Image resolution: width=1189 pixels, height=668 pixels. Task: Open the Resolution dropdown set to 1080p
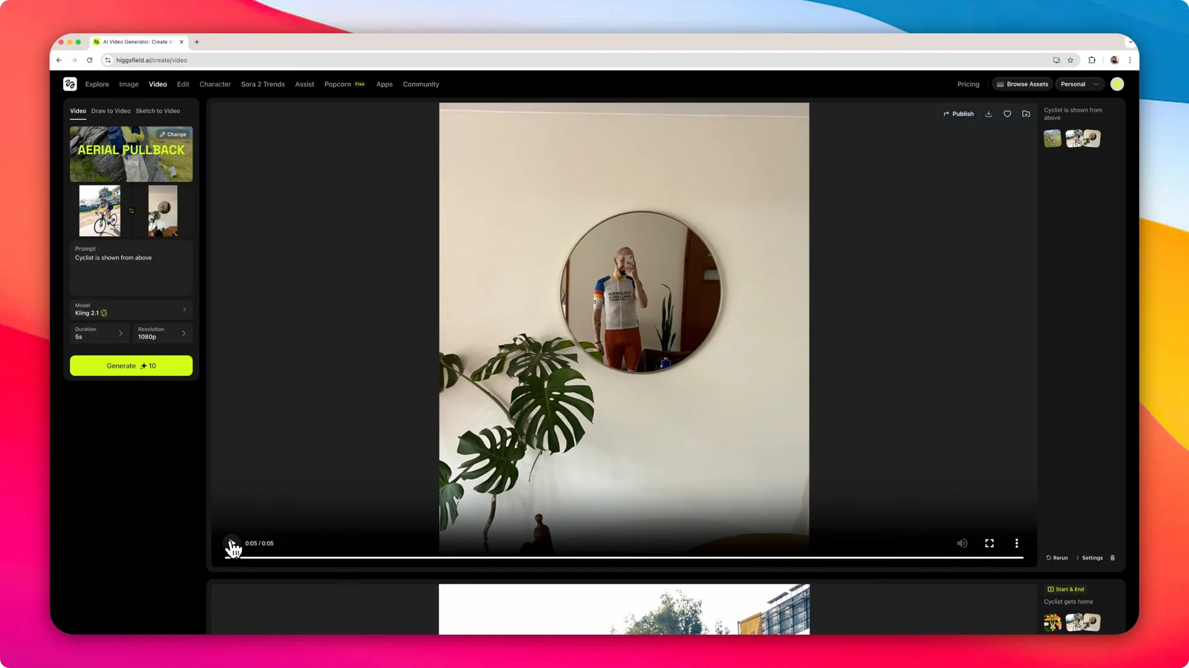[162, 333]
